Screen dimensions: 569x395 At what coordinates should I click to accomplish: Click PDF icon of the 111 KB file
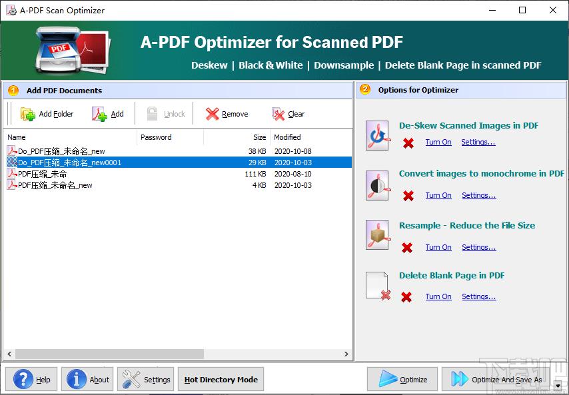[x=12, y=174]
